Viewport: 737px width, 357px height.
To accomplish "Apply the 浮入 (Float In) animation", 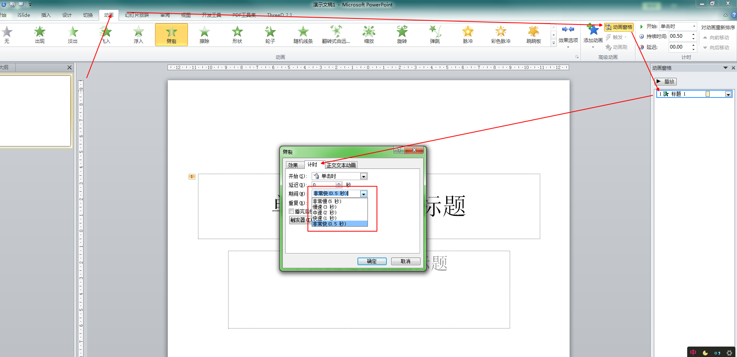I will pos(139,34).
